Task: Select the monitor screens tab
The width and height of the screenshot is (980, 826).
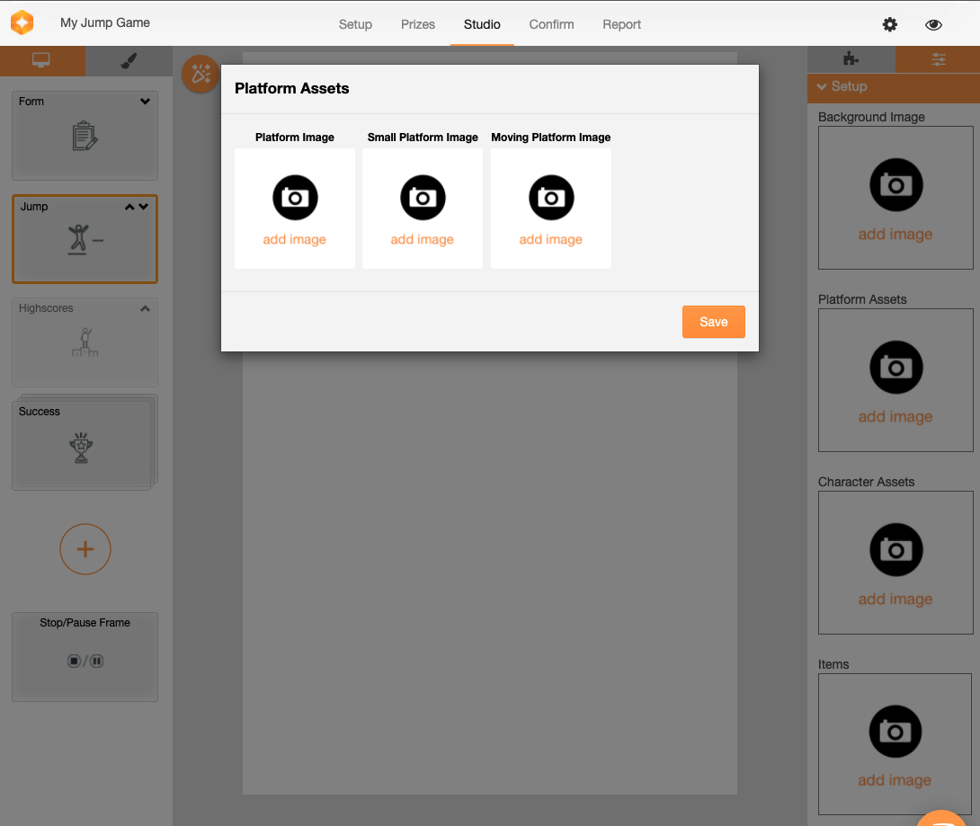Action: pos(41,60)
